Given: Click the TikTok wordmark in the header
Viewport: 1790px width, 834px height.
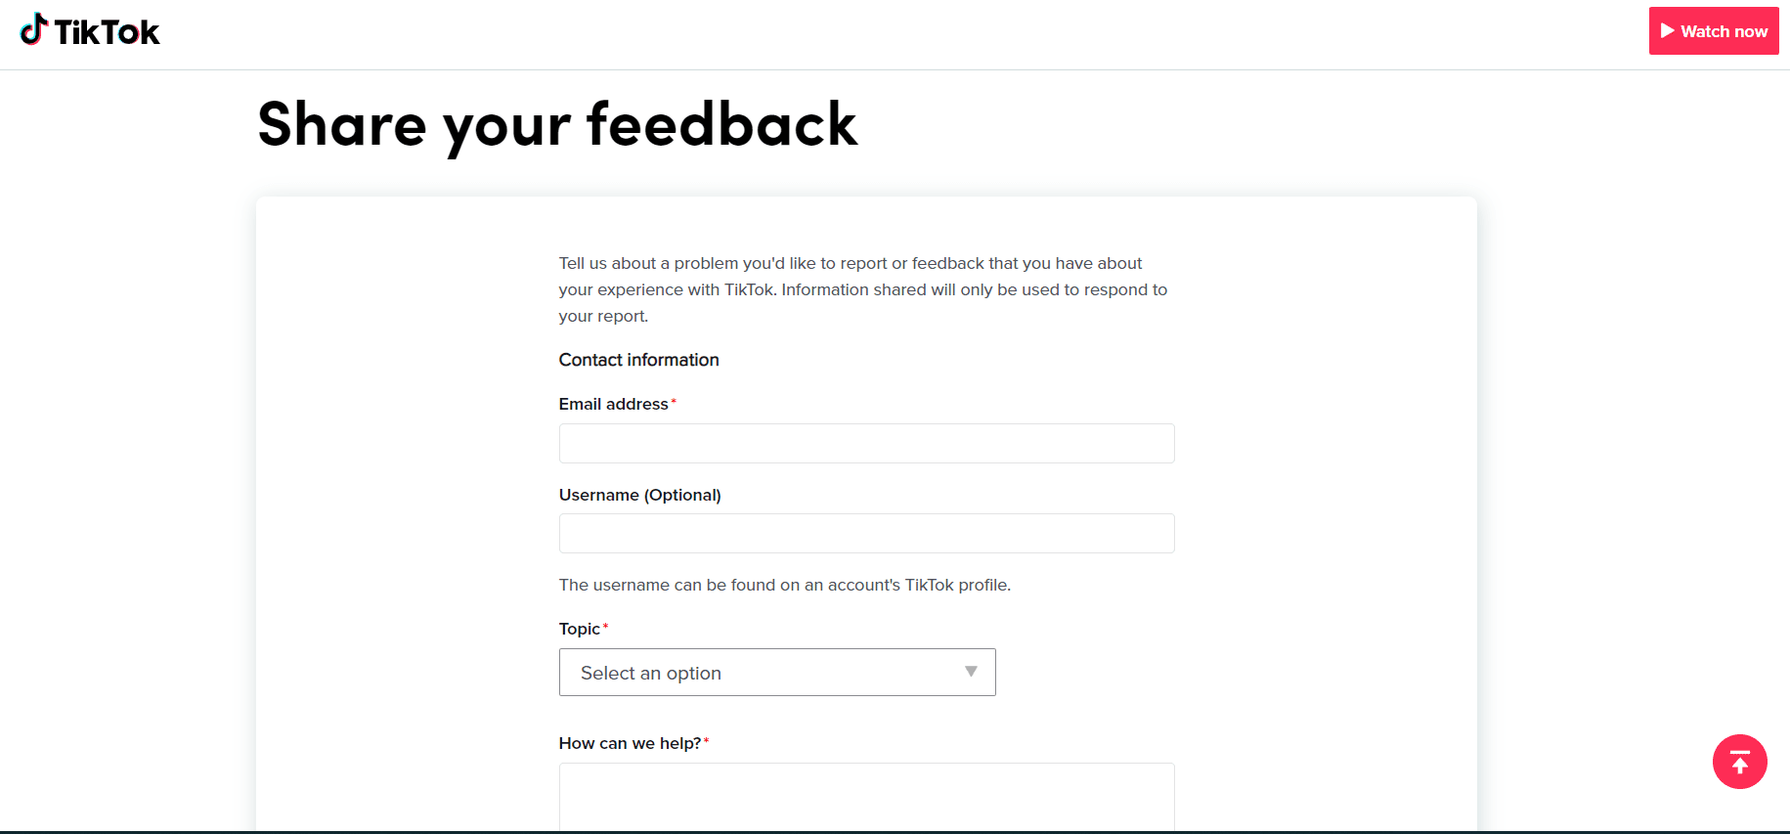Looking at the screenshot, I should pyautogui.click(x=107, y=33).
